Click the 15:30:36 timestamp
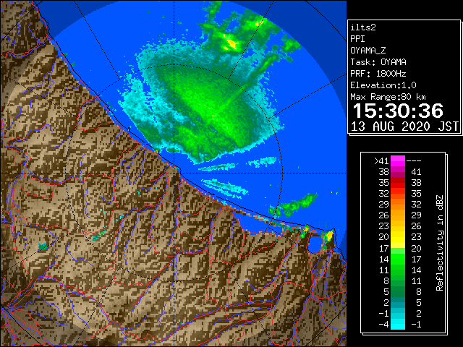This screenshot has height=347, width=463. pyautogui.click(x=398, y=111)
